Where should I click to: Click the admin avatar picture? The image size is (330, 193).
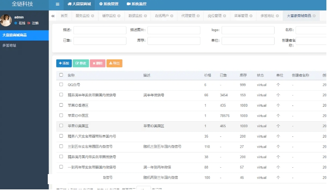[x=6, y=20]
